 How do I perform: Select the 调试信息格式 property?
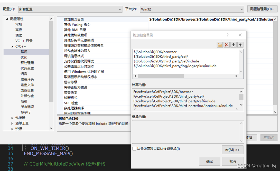click(x=74, y=56)
